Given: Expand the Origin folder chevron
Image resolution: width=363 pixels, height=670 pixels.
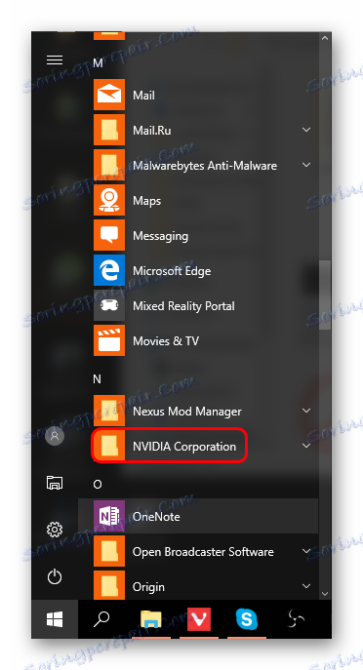Looking at the screenshot, I should (x=306, y=586).
